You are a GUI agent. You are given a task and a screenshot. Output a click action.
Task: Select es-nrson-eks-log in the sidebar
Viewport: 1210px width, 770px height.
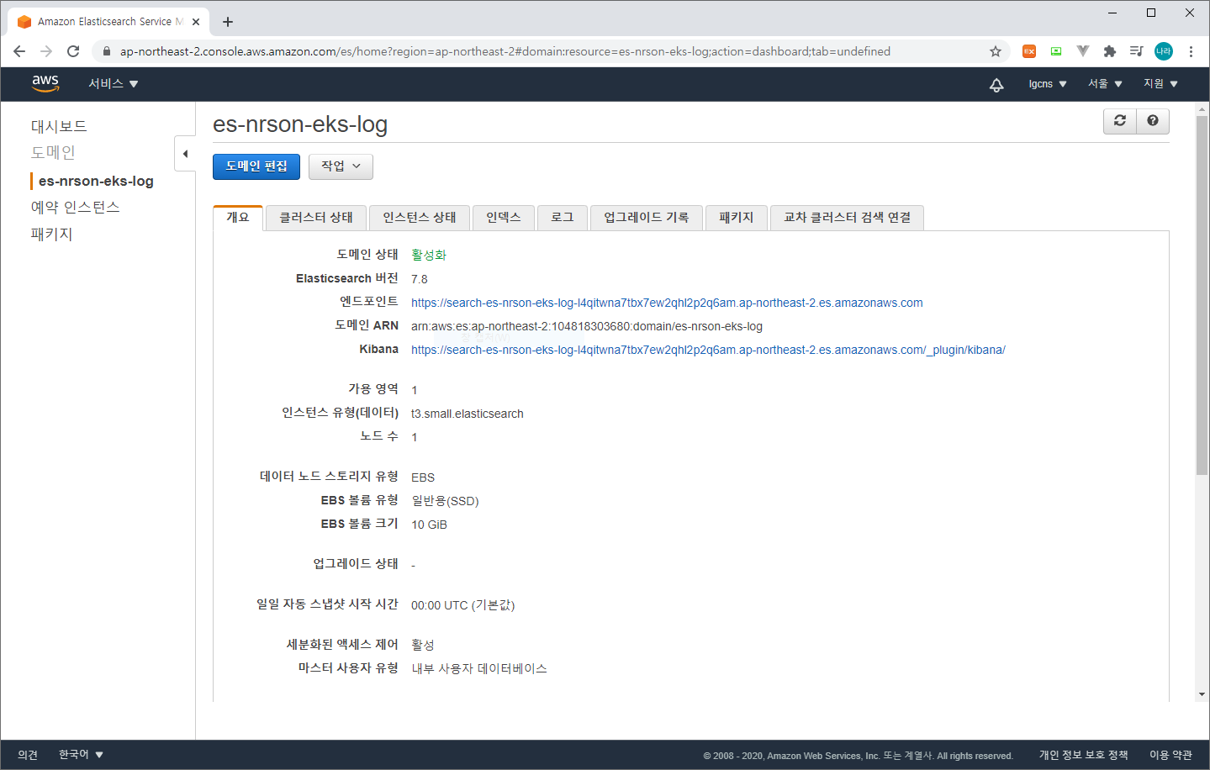click(x=96, y=181)
